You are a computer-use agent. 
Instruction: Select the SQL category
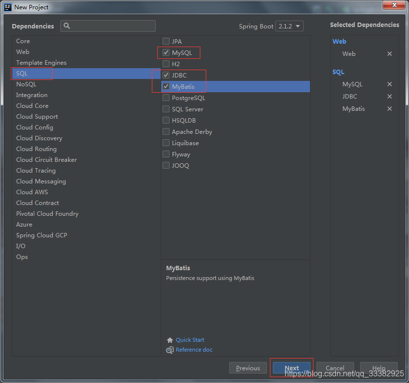86,74
